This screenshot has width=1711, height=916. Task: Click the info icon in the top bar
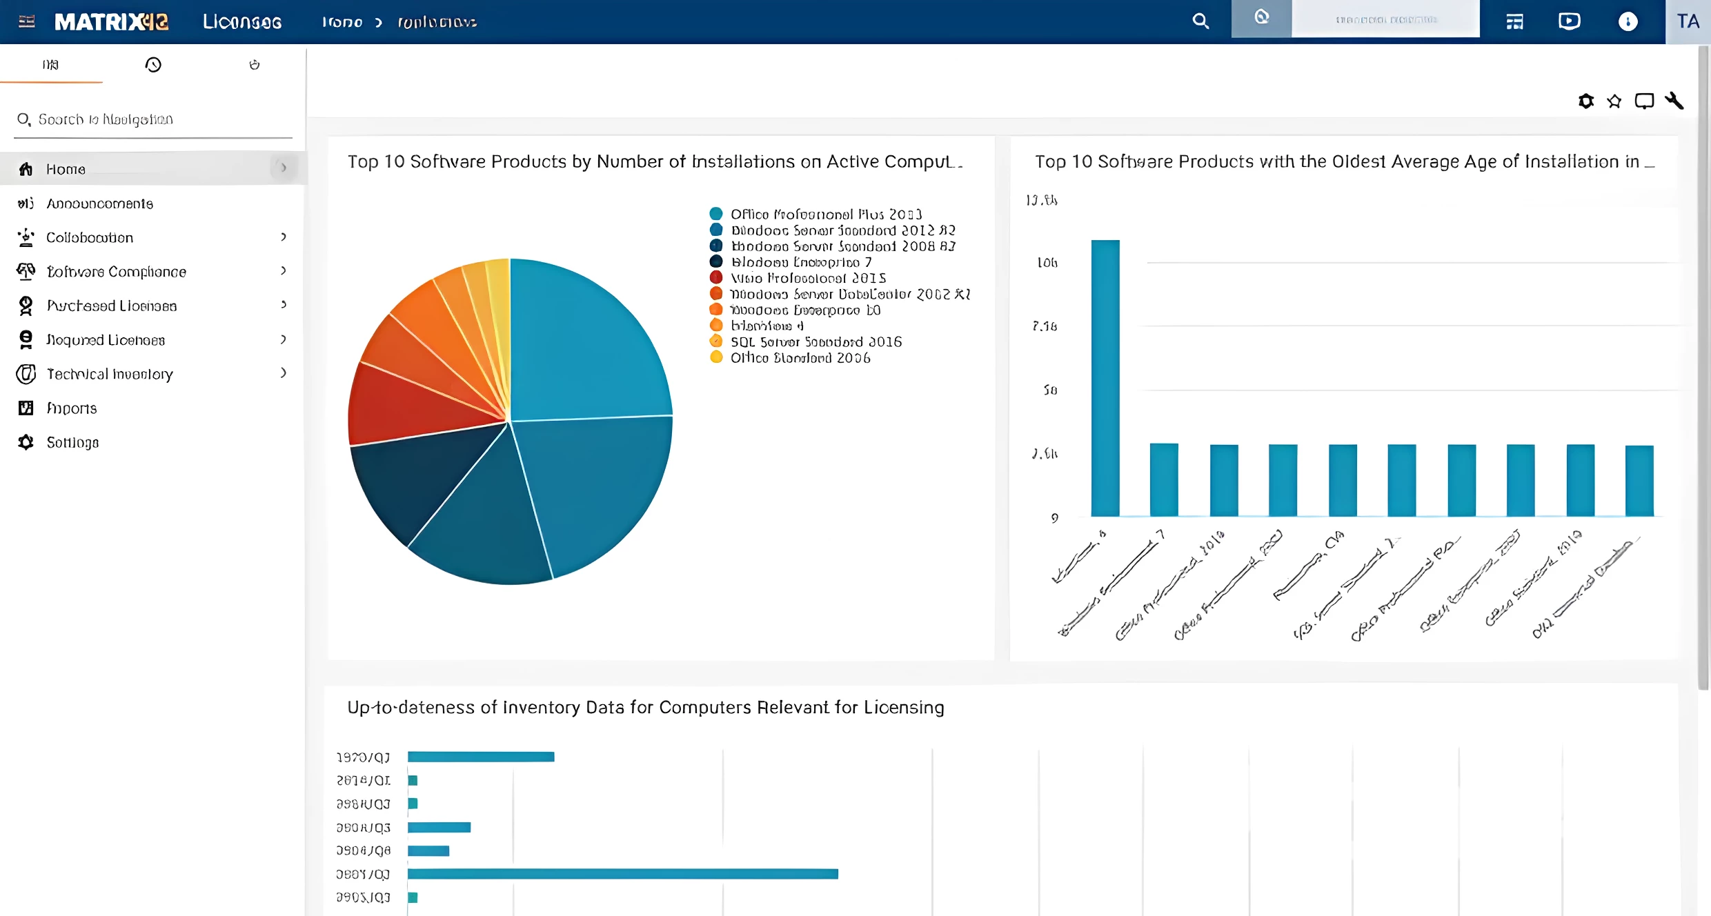tap(1628, 21)
